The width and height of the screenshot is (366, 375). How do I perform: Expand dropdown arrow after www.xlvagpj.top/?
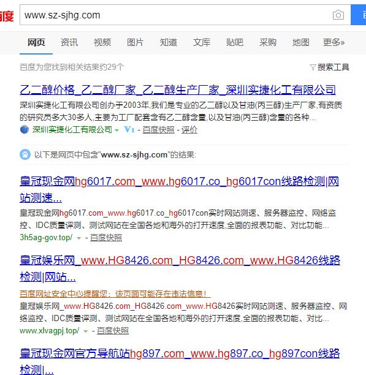[x=85, y=331]
